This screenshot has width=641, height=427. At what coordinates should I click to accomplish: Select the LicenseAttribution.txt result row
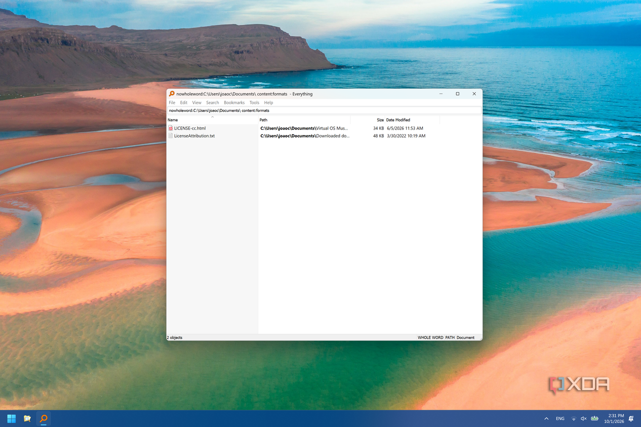pos(324,136)
